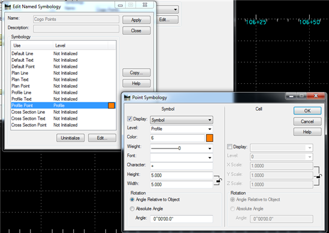Select the Cross Section Line row

point(63,112)
